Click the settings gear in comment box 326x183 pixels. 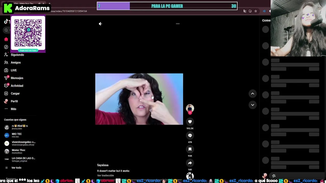point(274,176)
